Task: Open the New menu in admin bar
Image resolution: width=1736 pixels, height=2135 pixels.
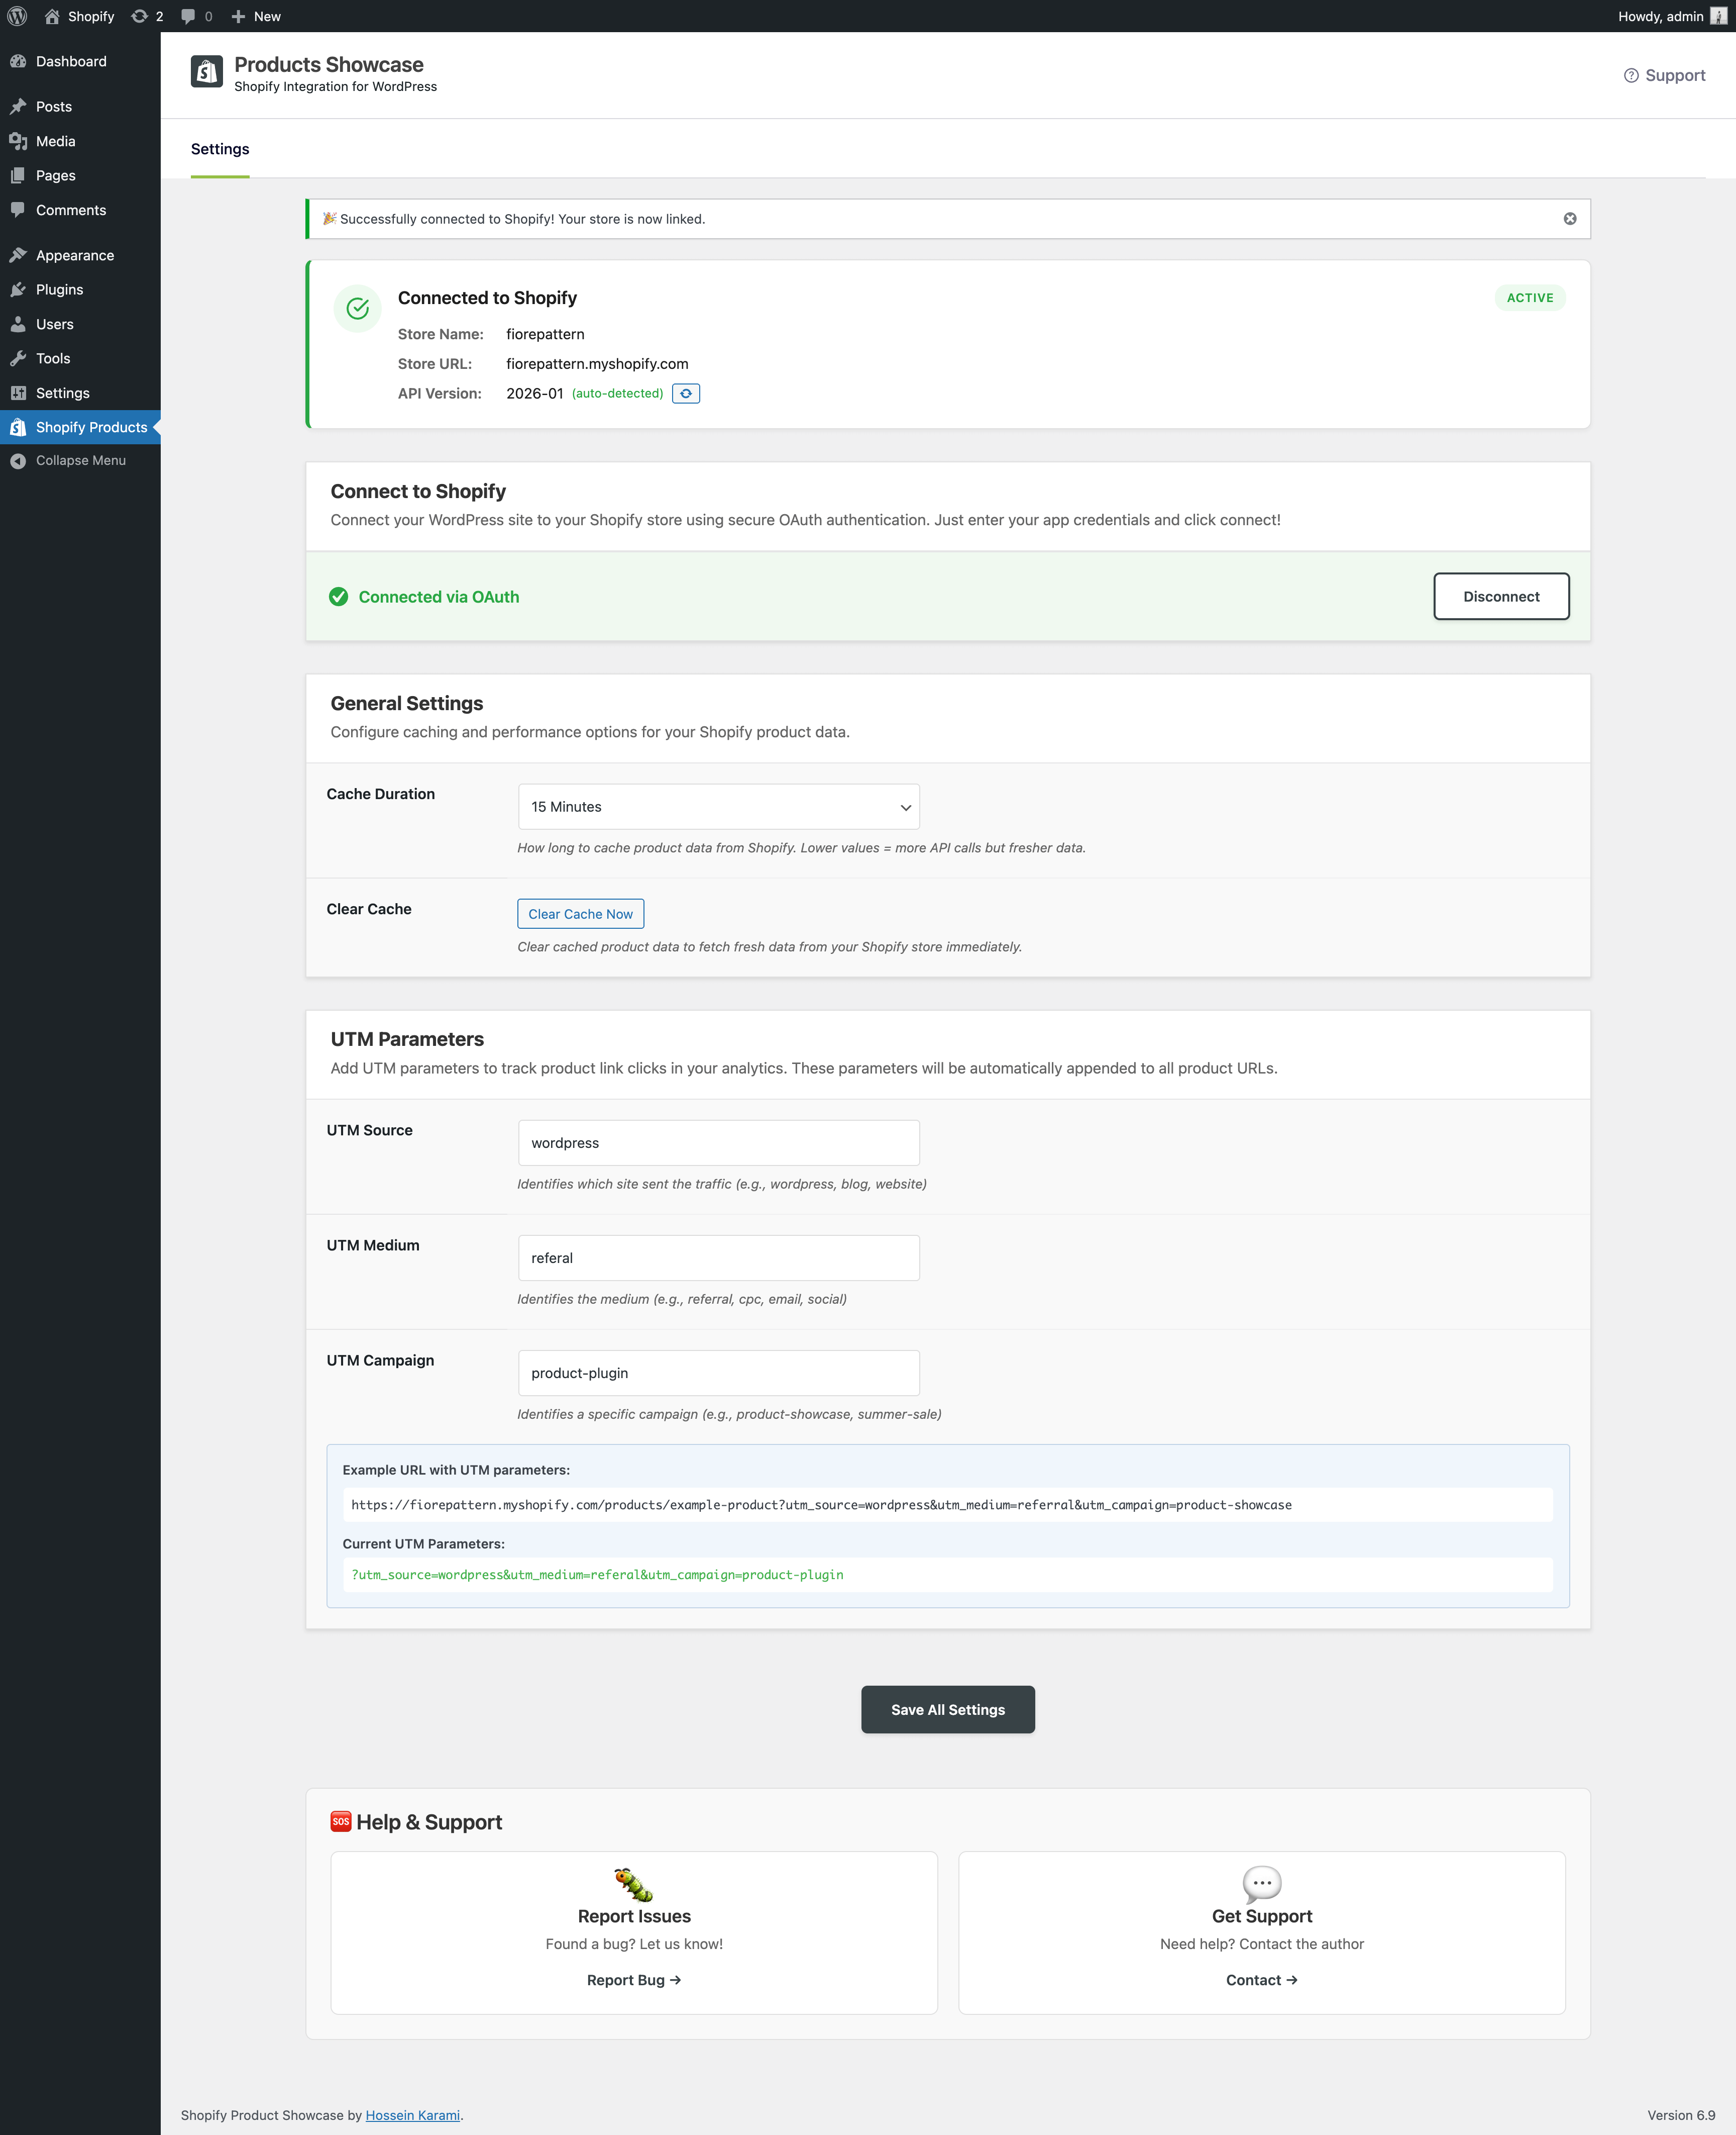Action: pos(256,16)
